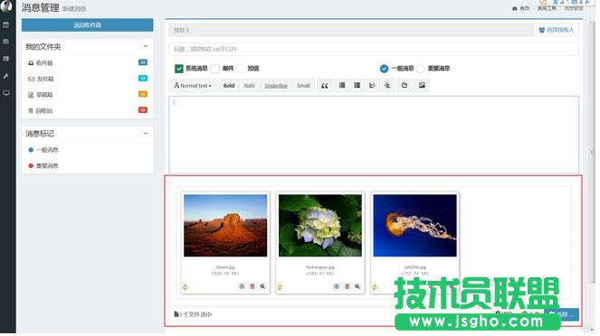The width and height of the screenshot is (600, 336).
Task: Focus the message body text area
Action: pyautogui.click(x=374, y=135)
